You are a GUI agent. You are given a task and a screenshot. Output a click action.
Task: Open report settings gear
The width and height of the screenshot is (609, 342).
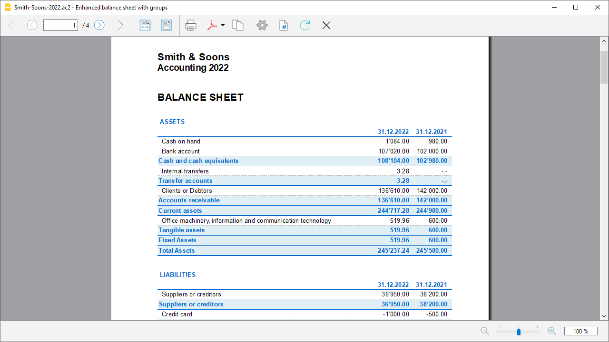tap(262, 25)
